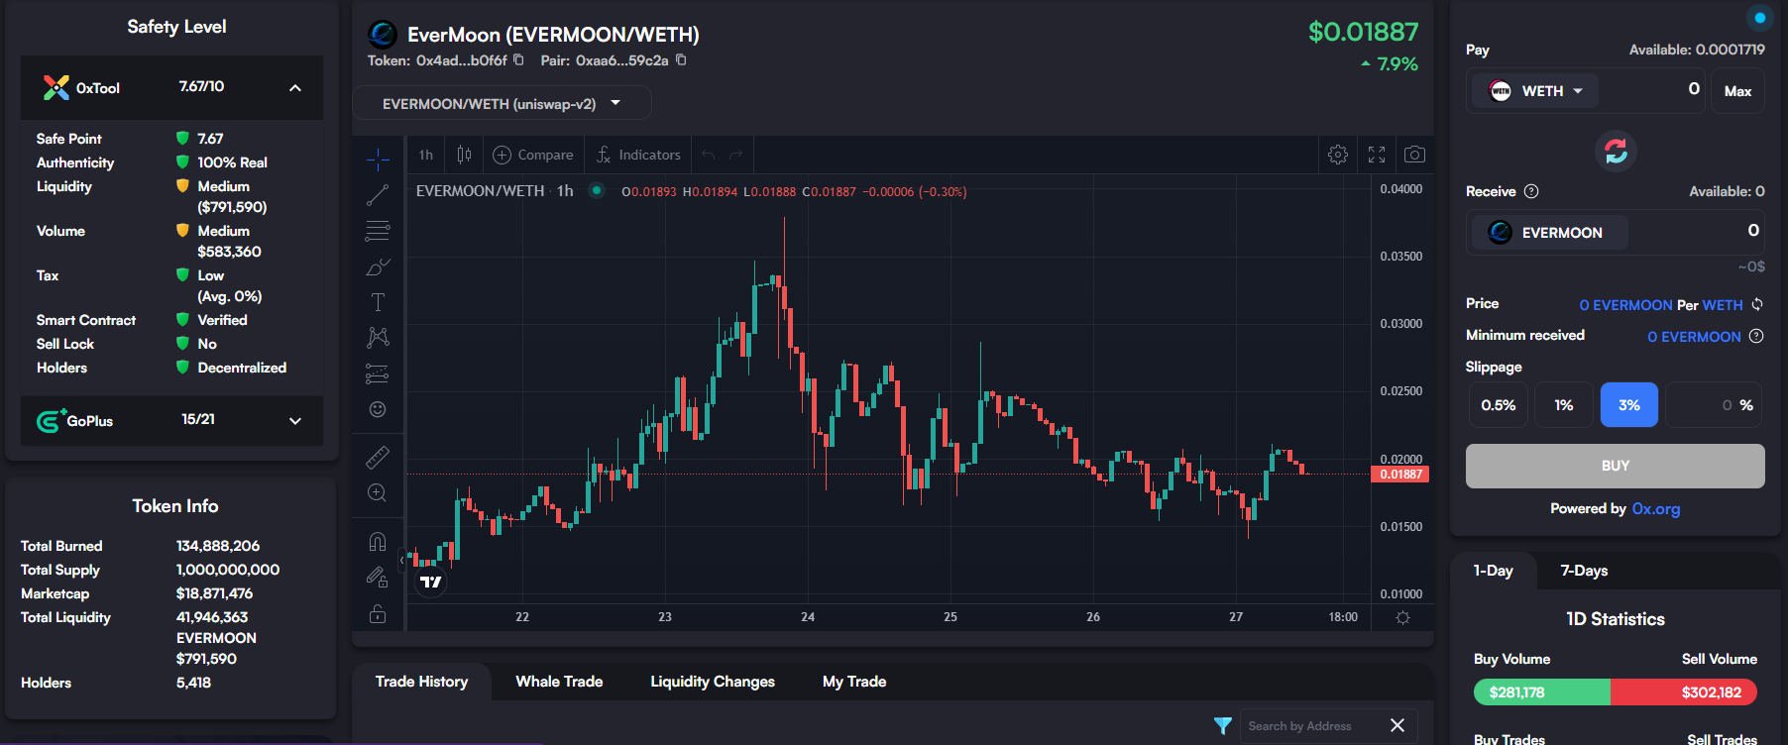Redo the last chart action
This screenshot has height=745, width=1788.
point(735,155)
